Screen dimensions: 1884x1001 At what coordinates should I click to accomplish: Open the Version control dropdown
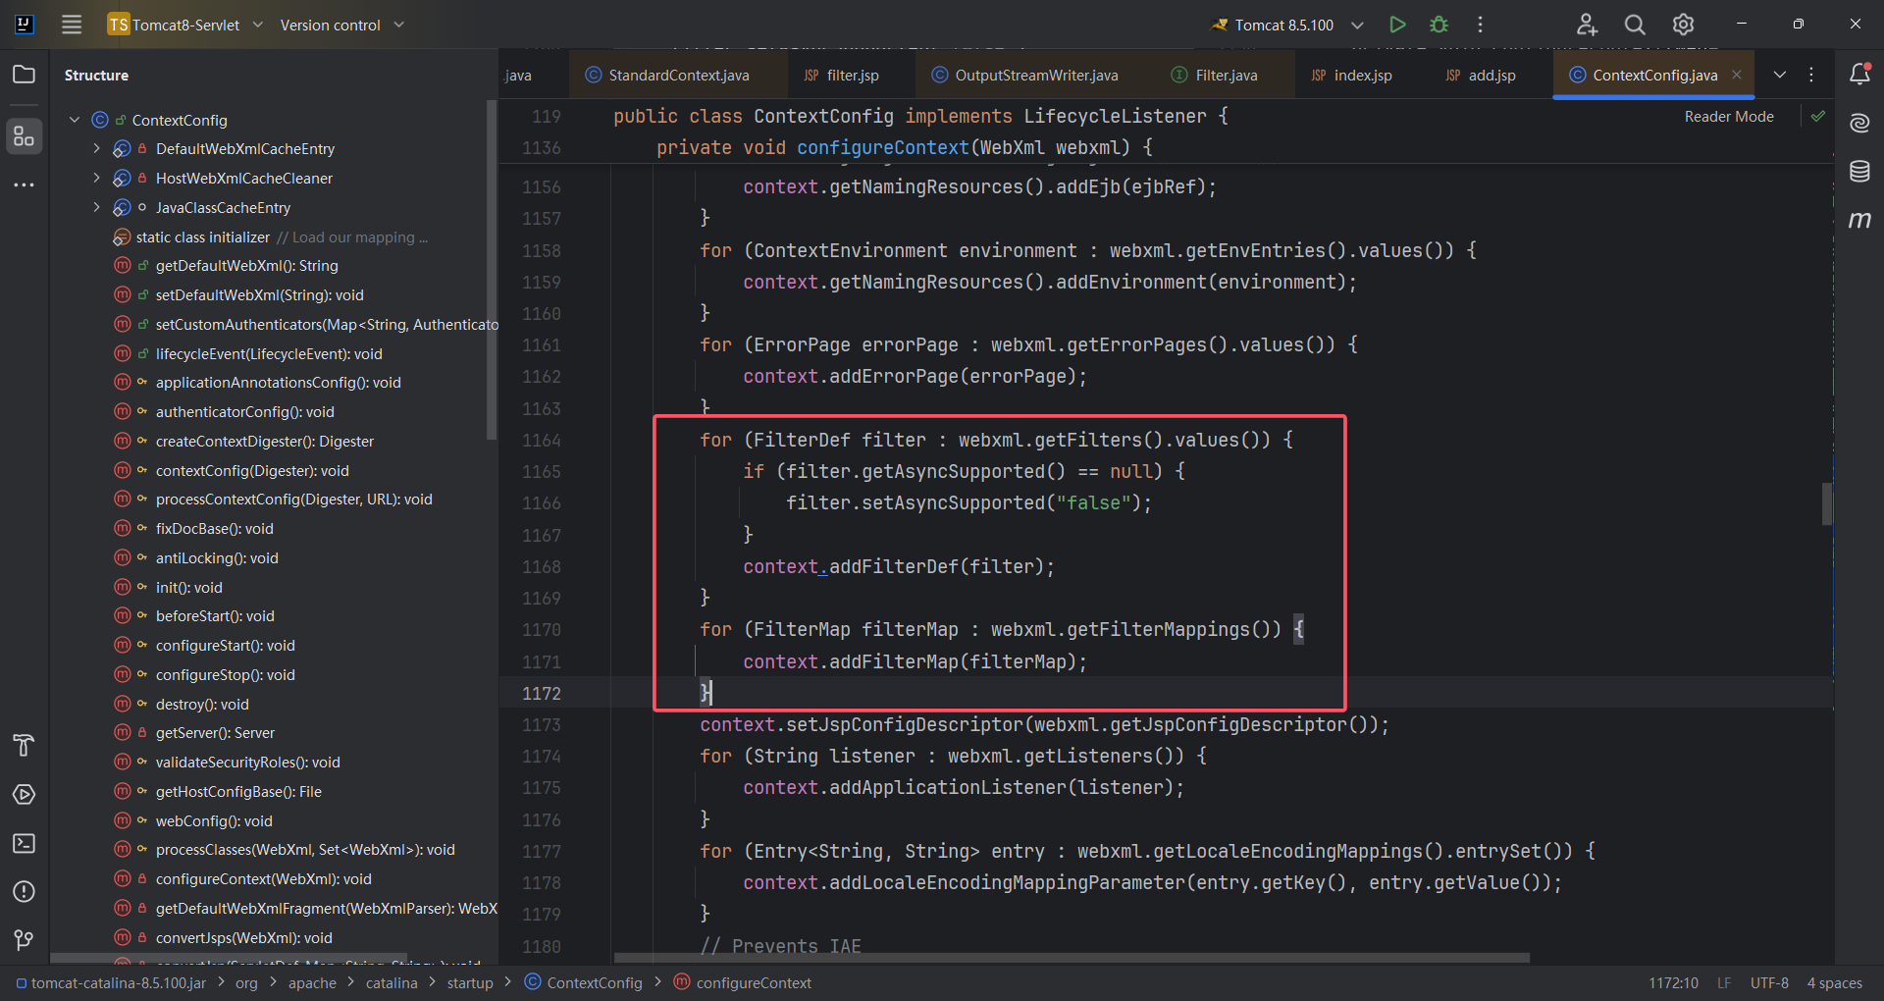click(341, 25)
